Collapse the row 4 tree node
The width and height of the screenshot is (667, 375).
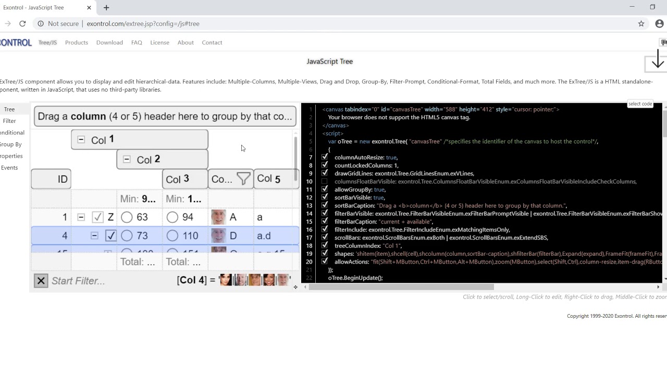[94, 235]
